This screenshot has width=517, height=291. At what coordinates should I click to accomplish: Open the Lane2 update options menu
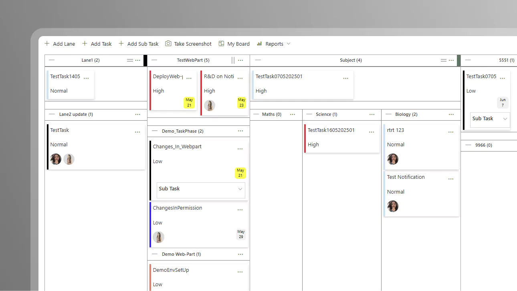point(138,114)
